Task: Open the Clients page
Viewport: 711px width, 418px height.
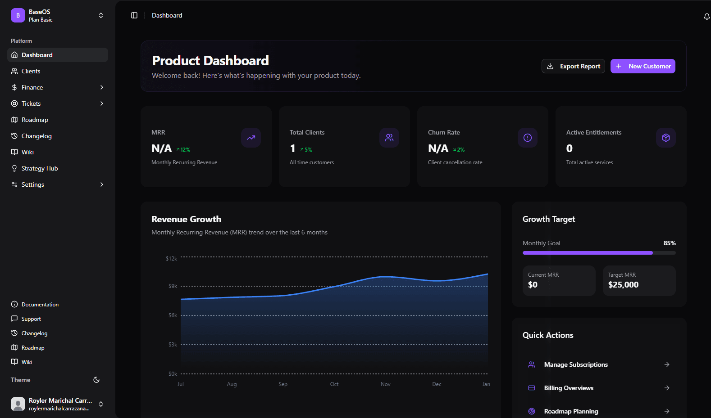Action: [31, 71]
